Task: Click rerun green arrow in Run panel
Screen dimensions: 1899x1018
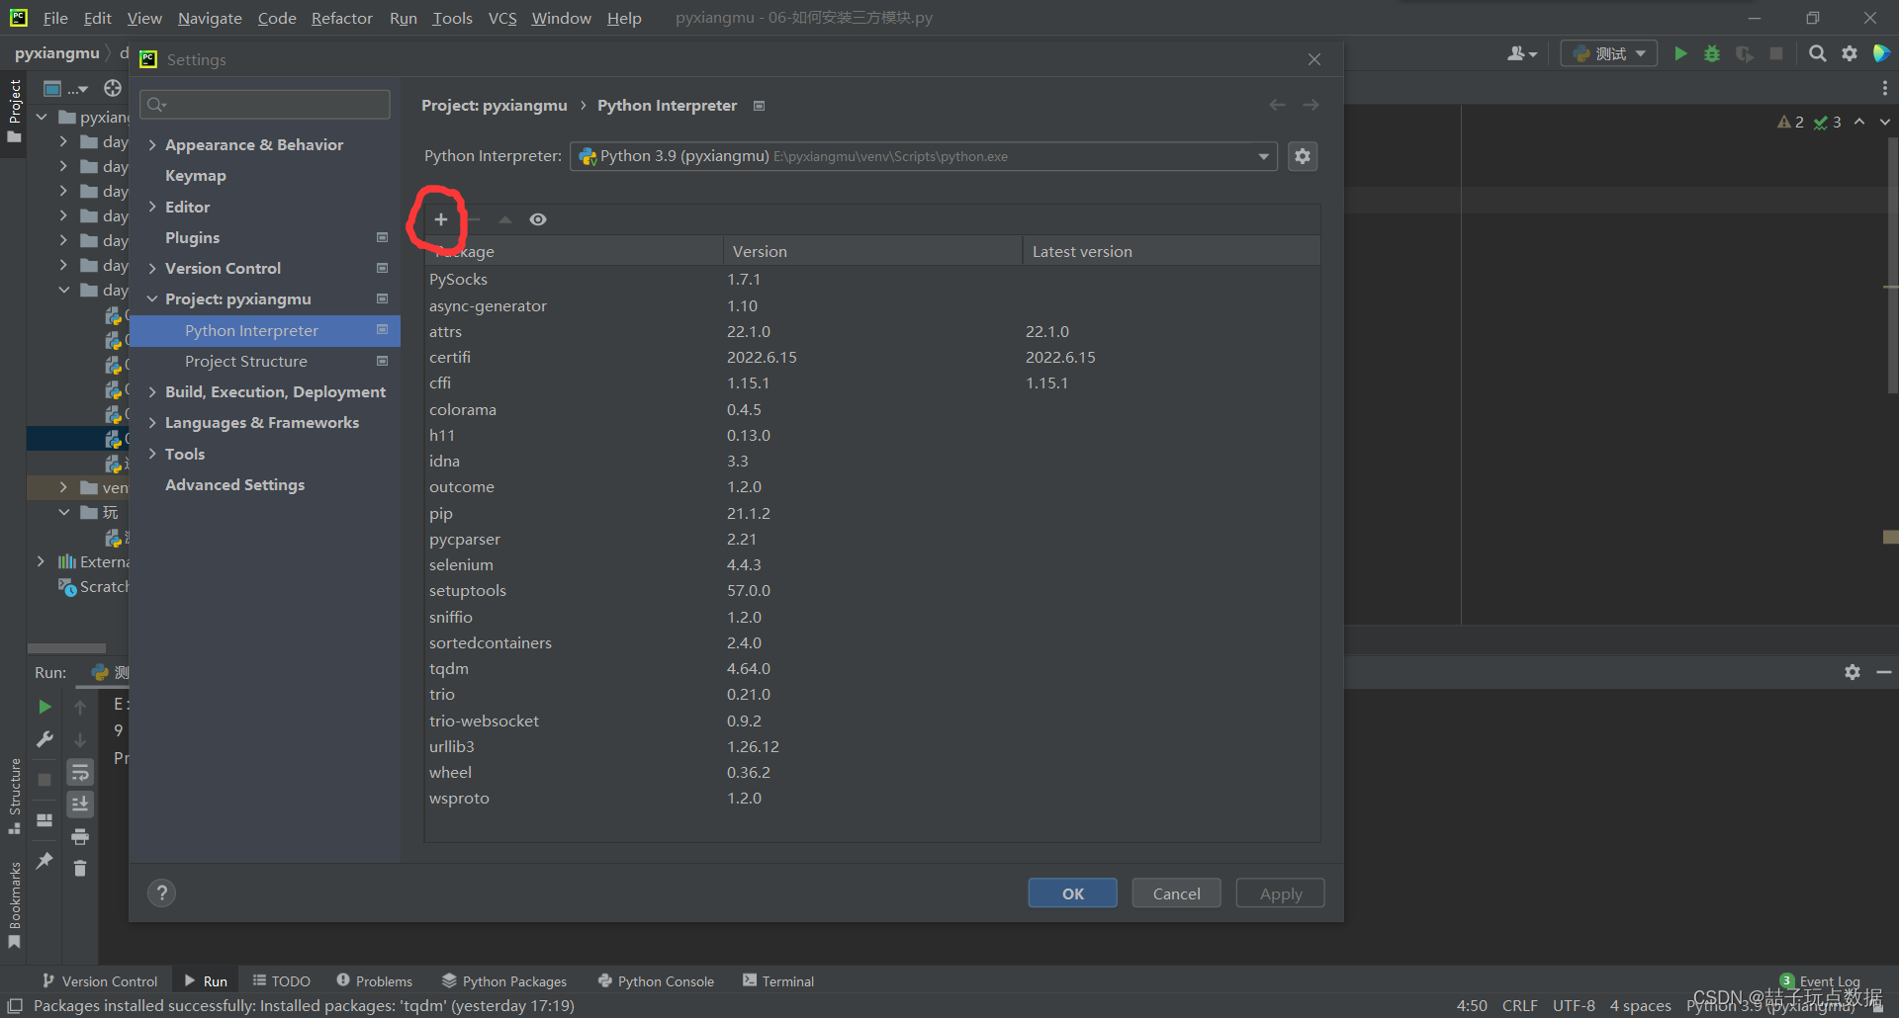Action: (x=45, y=707)
